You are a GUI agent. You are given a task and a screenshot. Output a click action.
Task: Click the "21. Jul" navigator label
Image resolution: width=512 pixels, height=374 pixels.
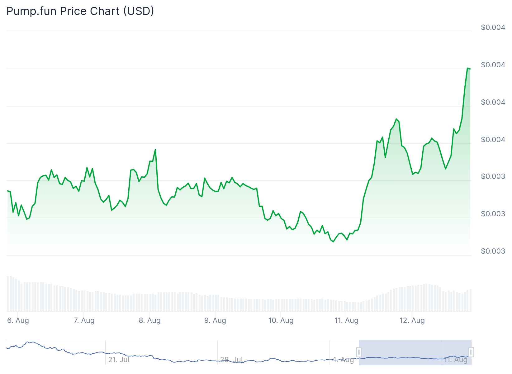coord(119,360)
